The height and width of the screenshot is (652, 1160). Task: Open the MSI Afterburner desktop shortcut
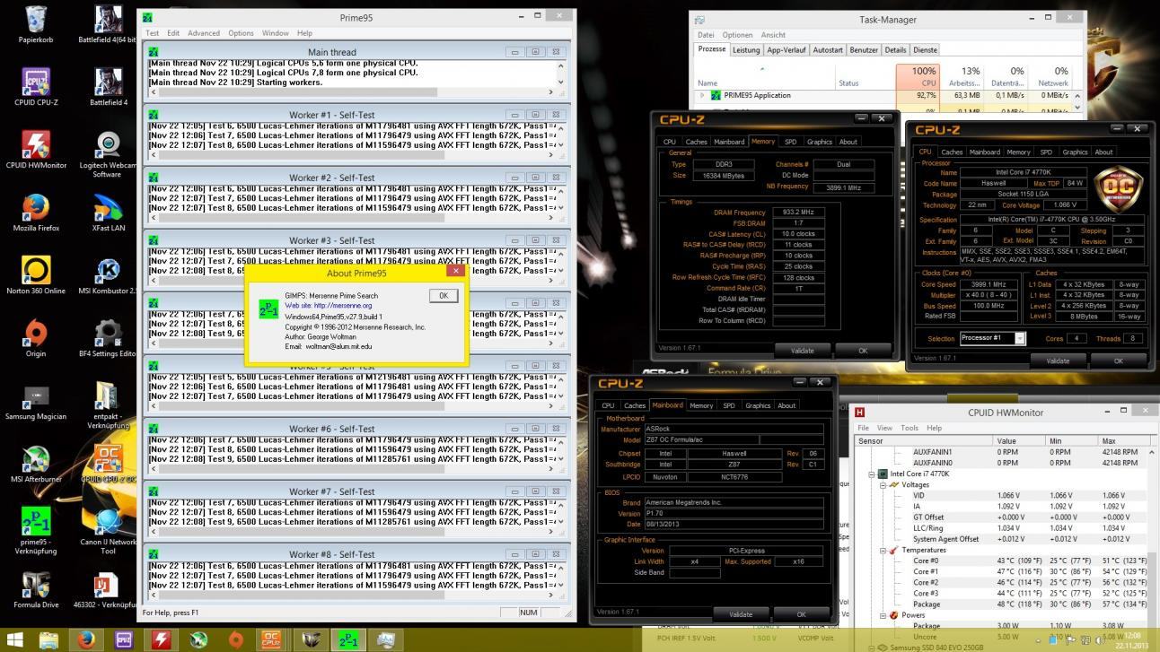[x=36, y=464]
